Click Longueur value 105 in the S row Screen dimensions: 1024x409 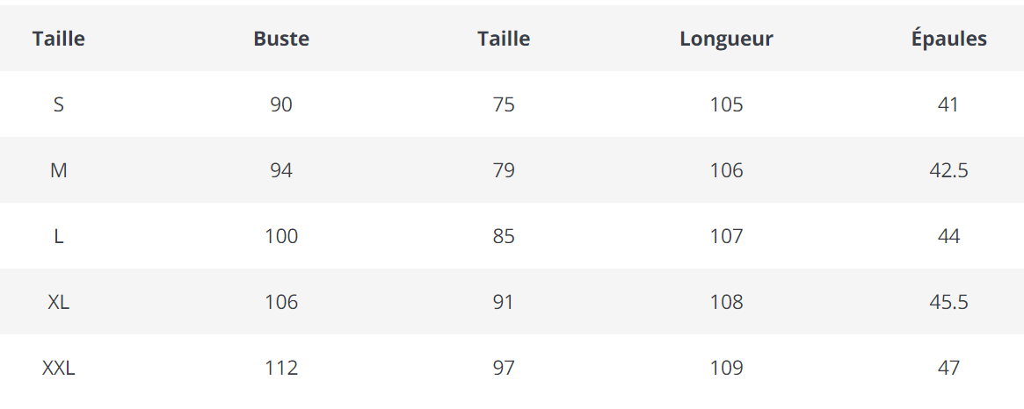pyautogui.click(x=726, y=104)
